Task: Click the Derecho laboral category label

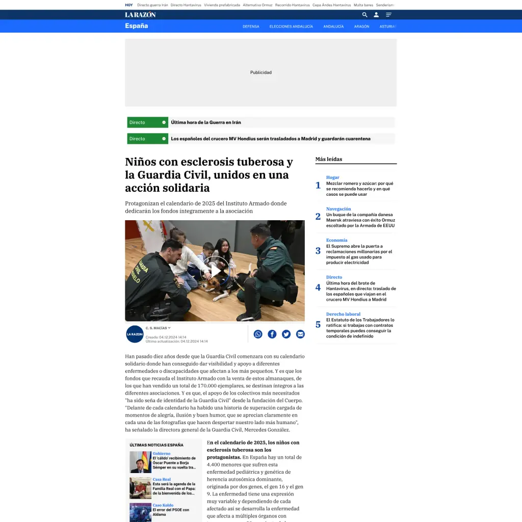Action: point(343,314)
